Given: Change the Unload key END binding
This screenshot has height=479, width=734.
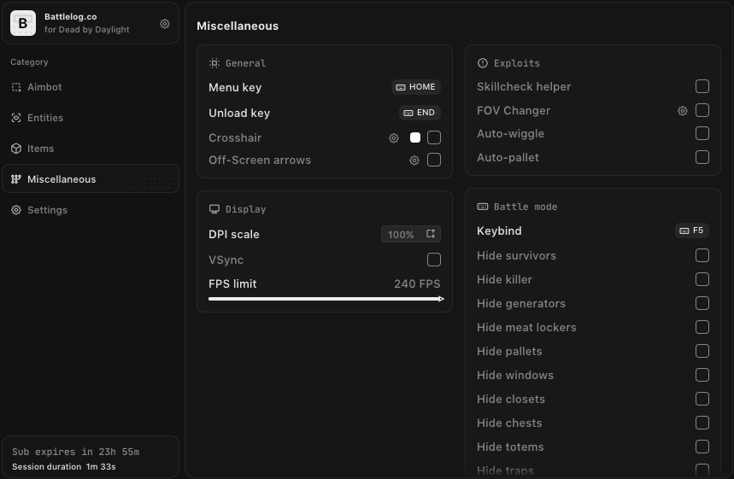Looking at the screenshot, I should 420,113.
